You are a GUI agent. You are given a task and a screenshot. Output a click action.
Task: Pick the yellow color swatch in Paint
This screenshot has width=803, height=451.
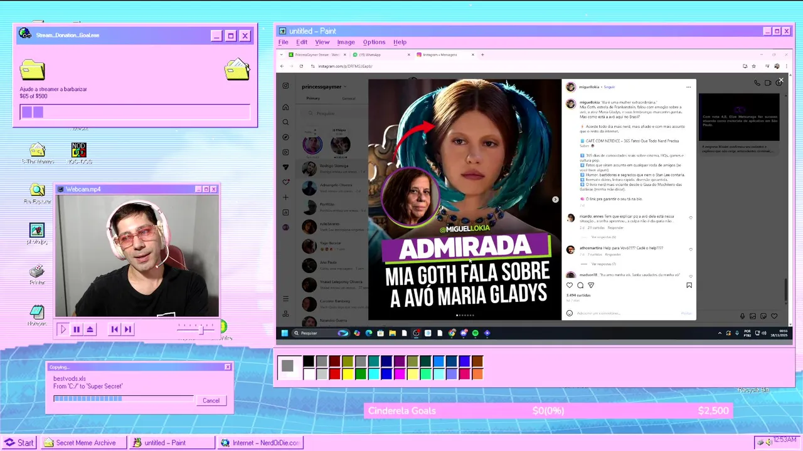[x=348, y=374]
